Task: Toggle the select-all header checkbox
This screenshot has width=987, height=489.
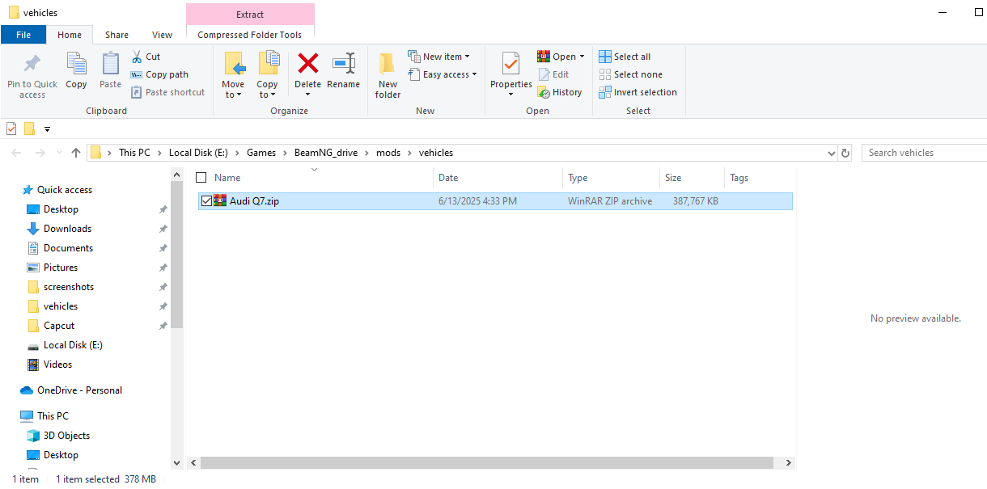Action: 201,178
